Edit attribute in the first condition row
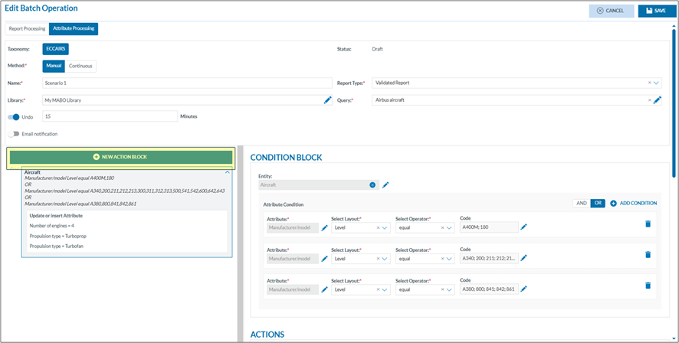 pyautogui.click(x=324, y=227)
